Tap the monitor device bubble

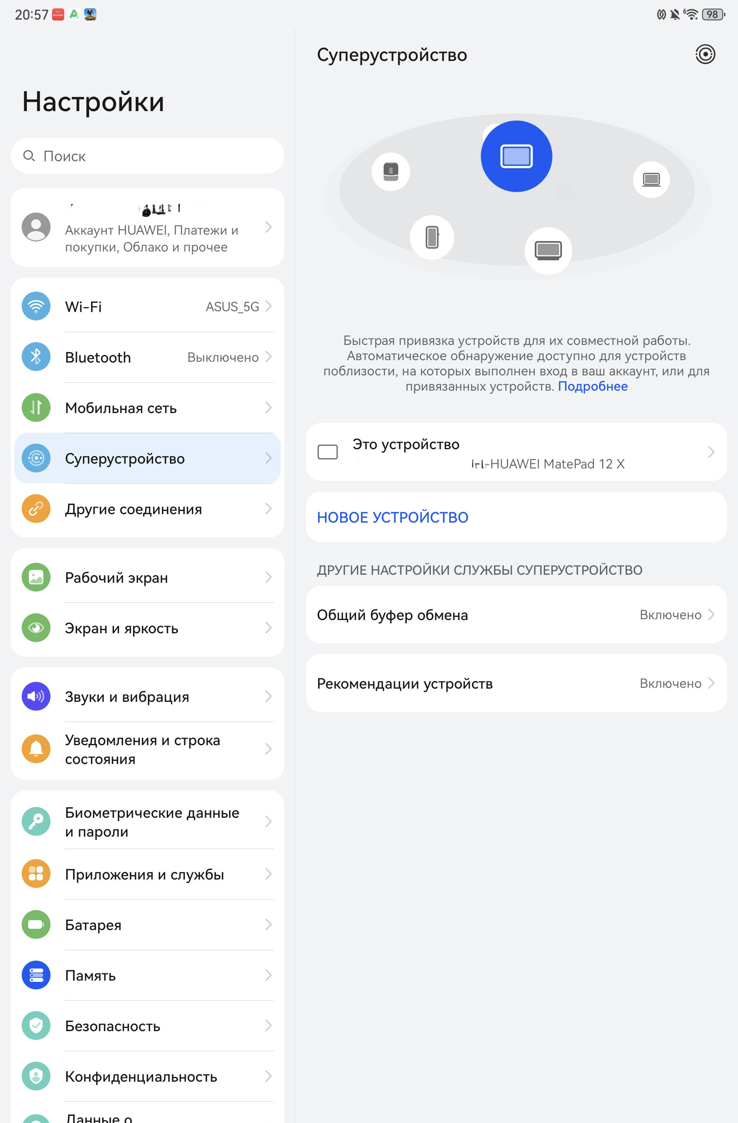tap(548, 251)
